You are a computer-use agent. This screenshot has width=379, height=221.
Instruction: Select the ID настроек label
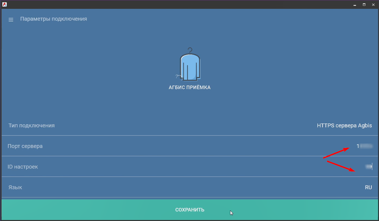pos(23,167)
